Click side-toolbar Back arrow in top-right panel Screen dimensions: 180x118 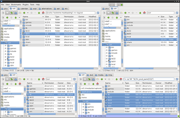click(x=108, y=18)
